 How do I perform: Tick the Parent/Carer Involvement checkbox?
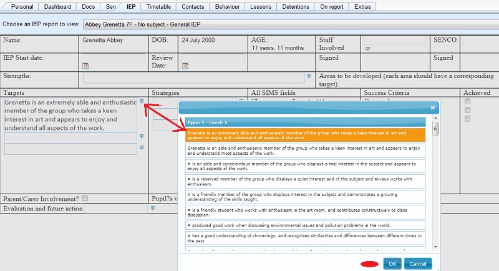(85, 199)
